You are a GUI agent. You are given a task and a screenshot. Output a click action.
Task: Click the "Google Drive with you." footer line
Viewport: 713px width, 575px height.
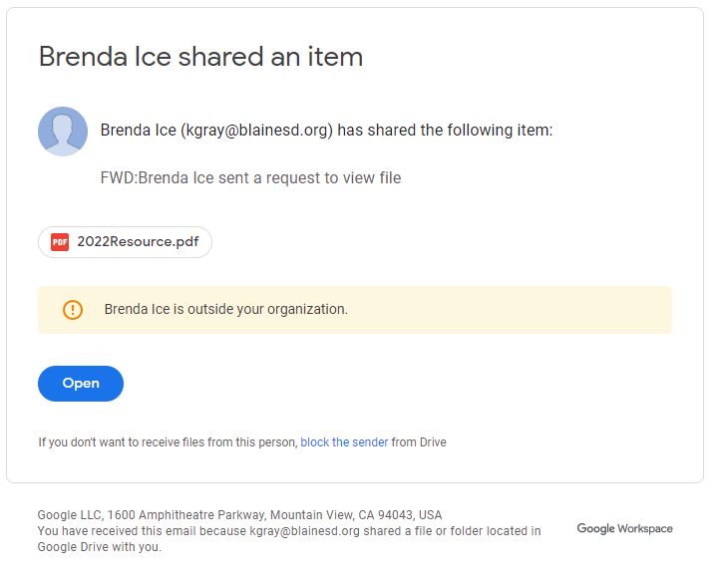point(99,547)
